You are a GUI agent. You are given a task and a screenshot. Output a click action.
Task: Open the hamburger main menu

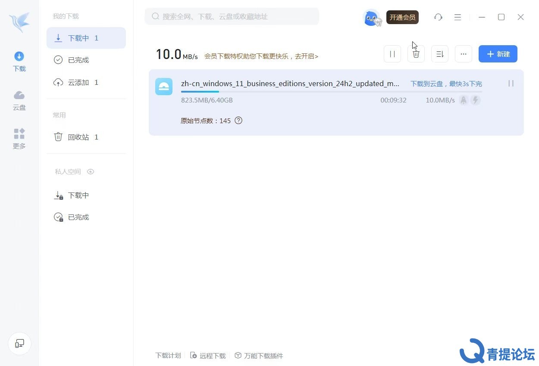click(x=458, y=17)
